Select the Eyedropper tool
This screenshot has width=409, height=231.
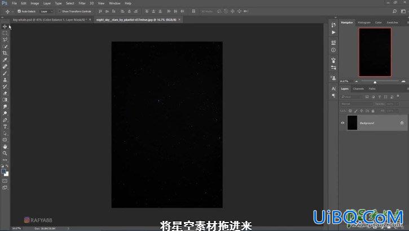point(5,60)
